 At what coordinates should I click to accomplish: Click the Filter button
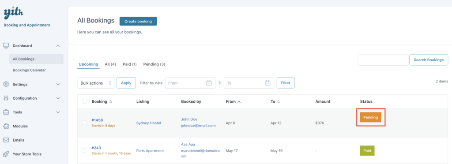click(x=286, y=83)
